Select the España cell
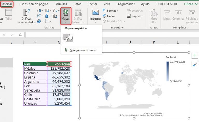Screen dimensions: 199x122 click(x=35, y=77)
